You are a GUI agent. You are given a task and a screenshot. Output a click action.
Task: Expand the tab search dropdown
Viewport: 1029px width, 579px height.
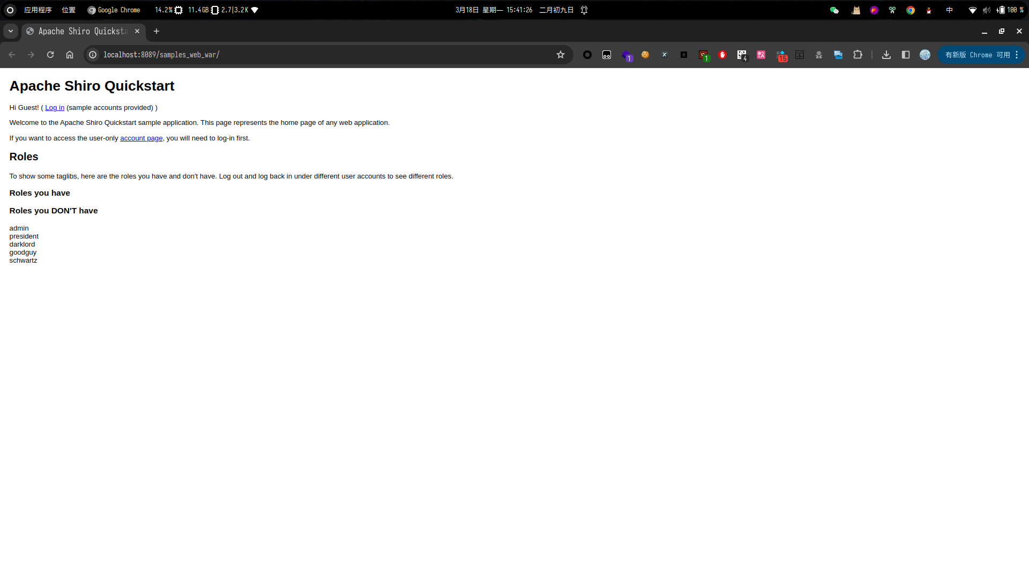click(x=11, y=31)
